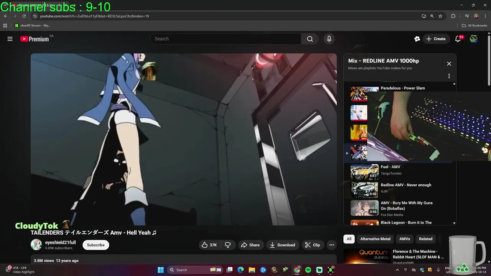Image resolution: width=491 pixels, height=276 pixels.
Task: Open the YouTube hamburger guide menu
Action: tap(10, 39)
